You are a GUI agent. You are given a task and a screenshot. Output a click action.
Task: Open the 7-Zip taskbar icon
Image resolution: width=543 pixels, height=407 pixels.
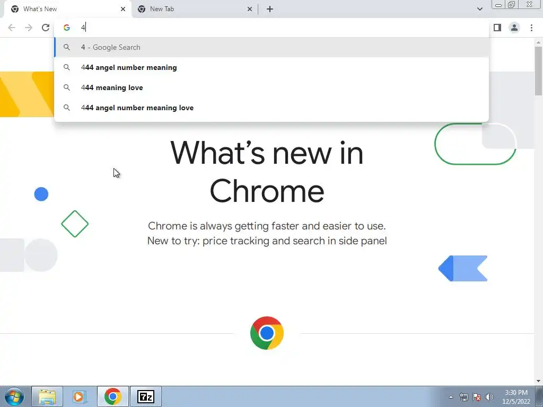tap(145, 397)
